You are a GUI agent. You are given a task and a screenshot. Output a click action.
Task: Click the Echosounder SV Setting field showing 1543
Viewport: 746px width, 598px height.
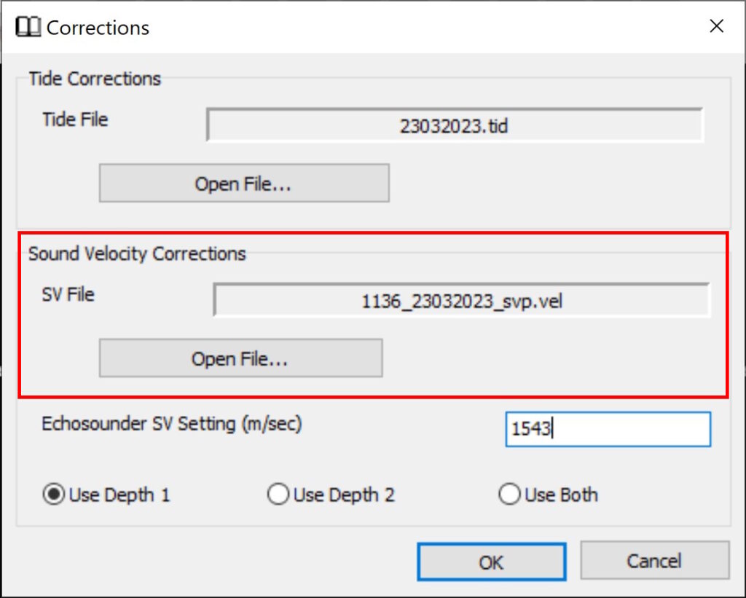click(x=608, y=430)
